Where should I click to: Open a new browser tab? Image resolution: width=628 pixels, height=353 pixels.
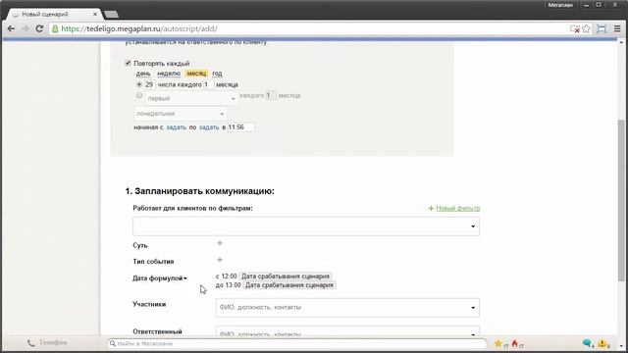[x=111, y=15]
